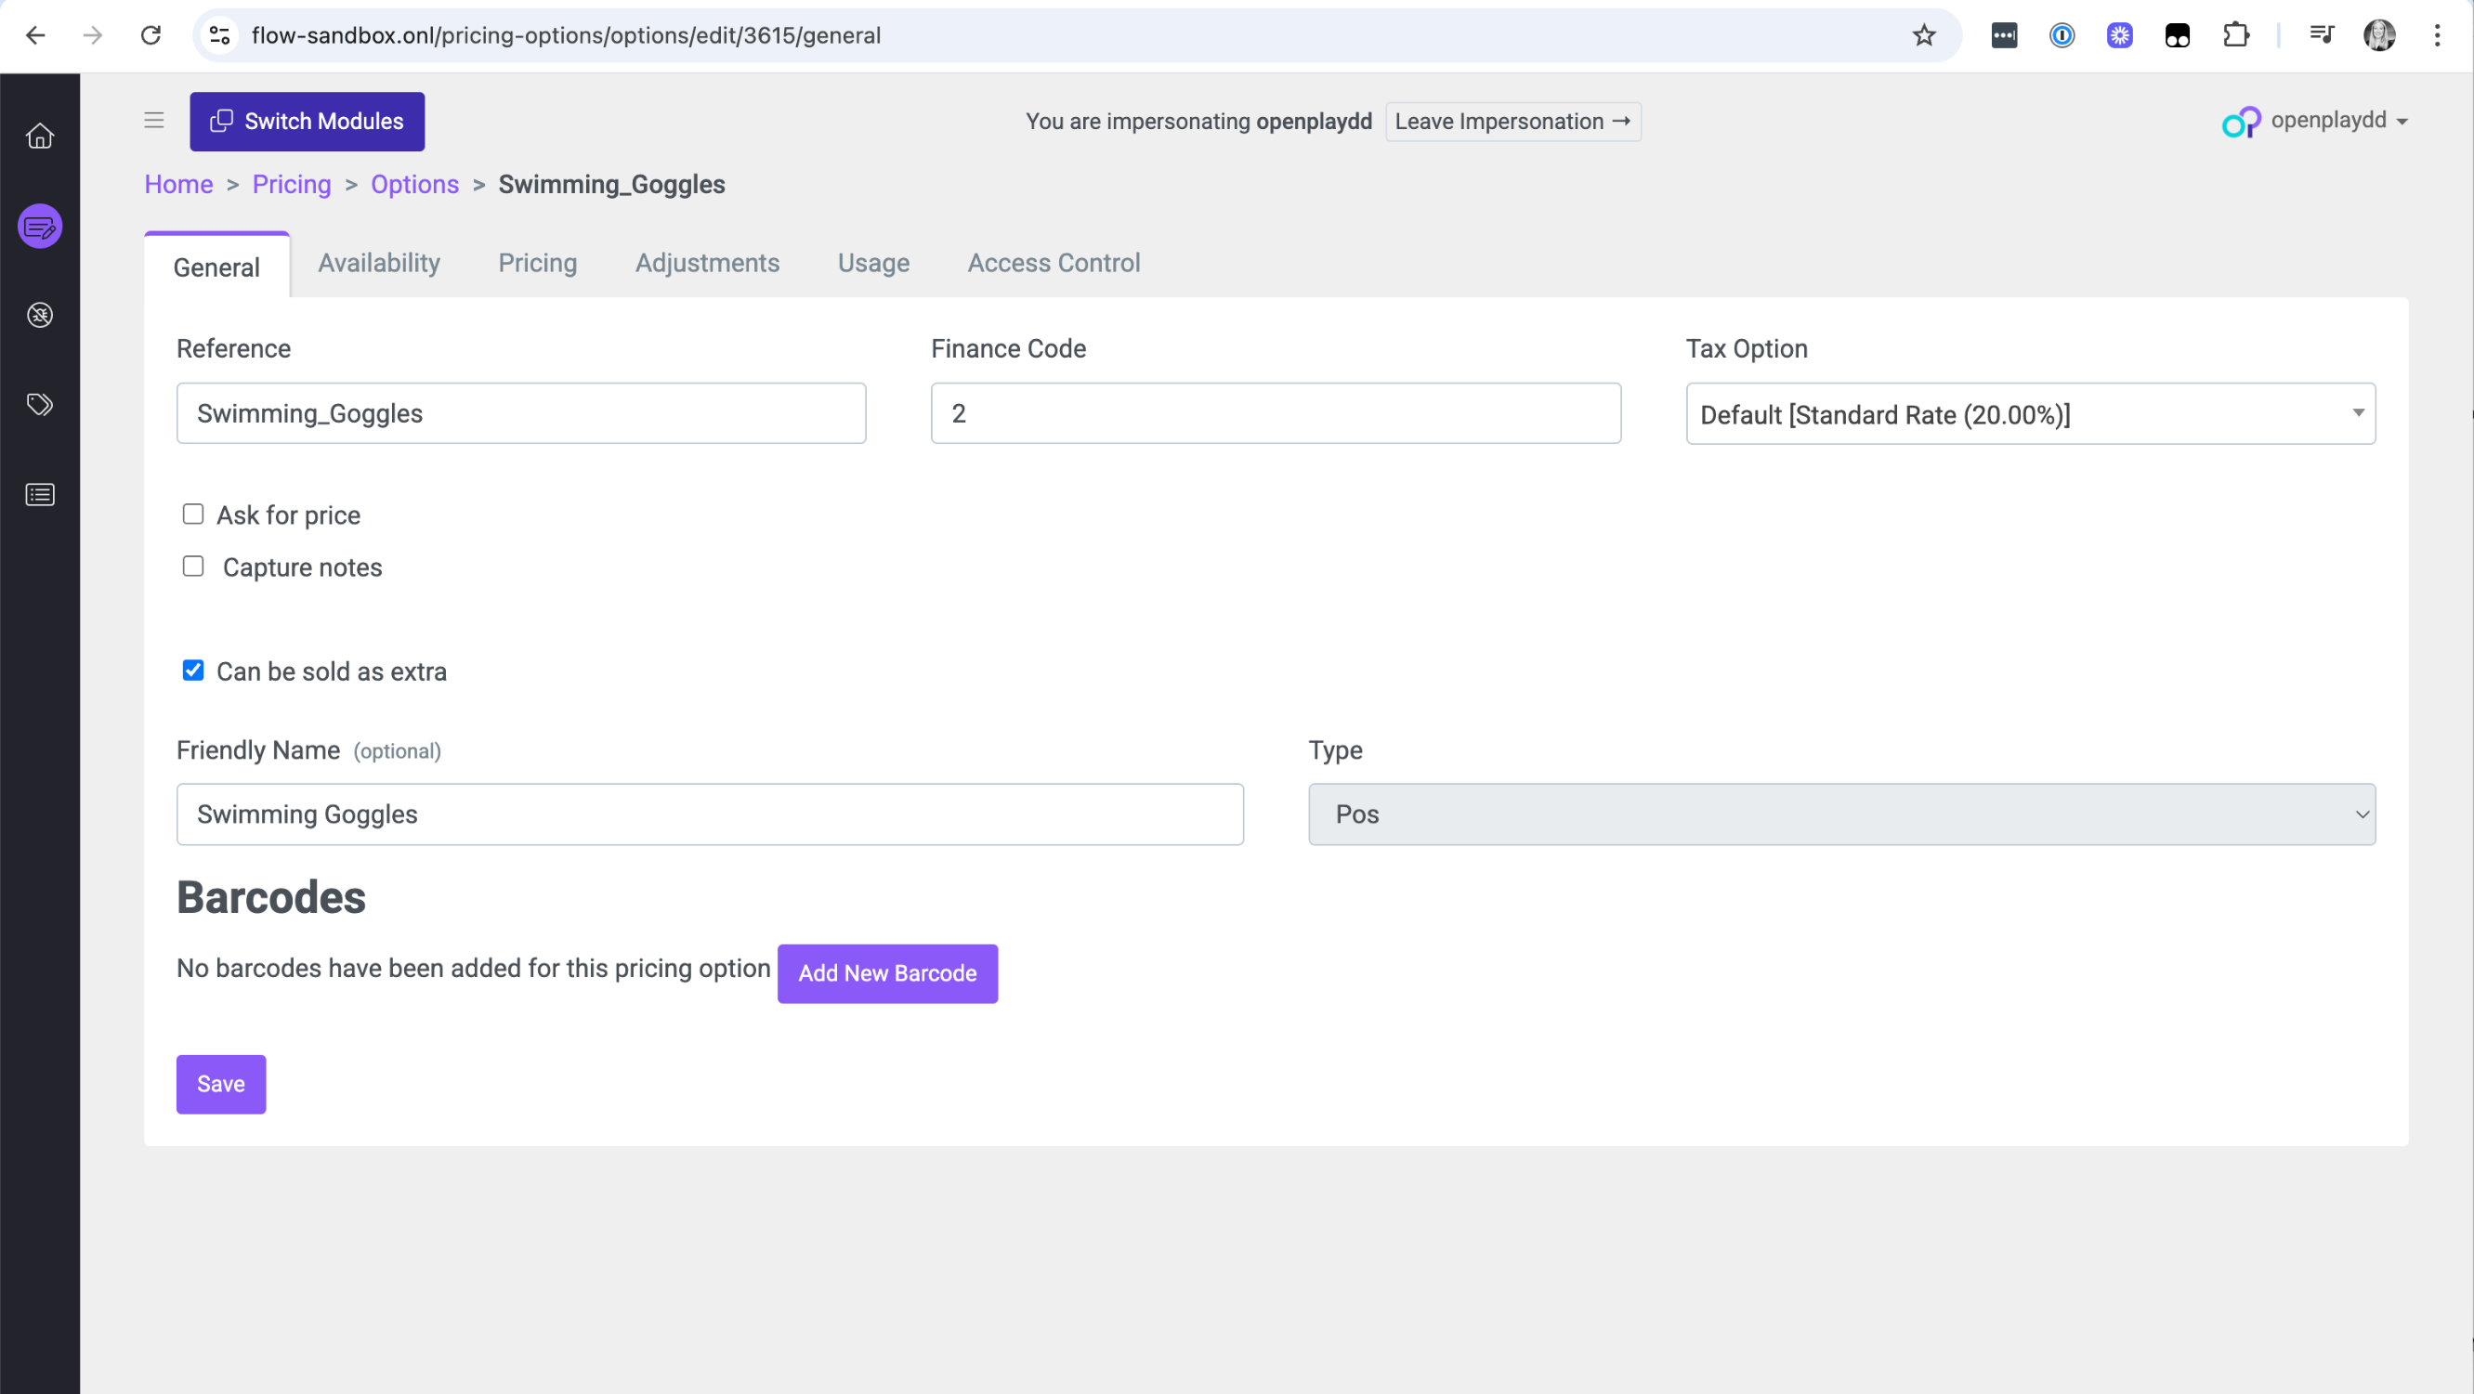The image size is (2474, 1394).
Task: Open the Chrome profile avatar
Action: pyautogui.click(x=2379, y=35)
